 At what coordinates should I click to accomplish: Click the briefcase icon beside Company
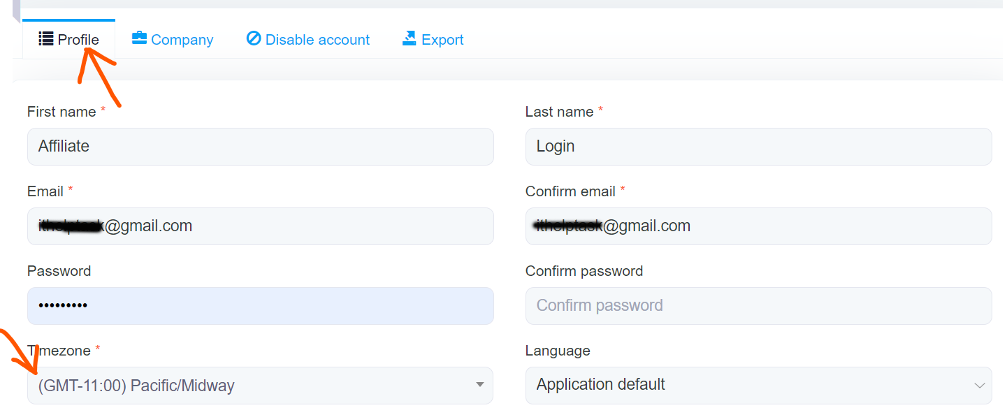(139, 38)
